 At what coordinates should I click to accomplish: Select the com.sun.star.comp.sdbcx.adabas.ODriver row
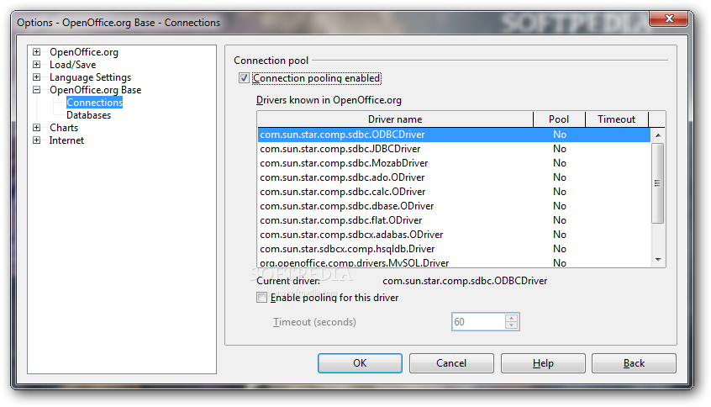tap(454, 235)
